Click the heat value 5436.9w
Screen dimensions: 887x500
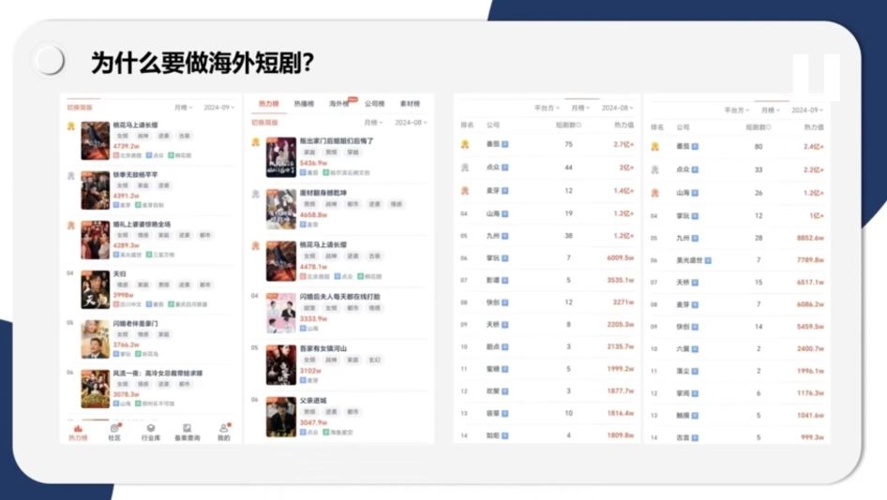click(313, 163)
